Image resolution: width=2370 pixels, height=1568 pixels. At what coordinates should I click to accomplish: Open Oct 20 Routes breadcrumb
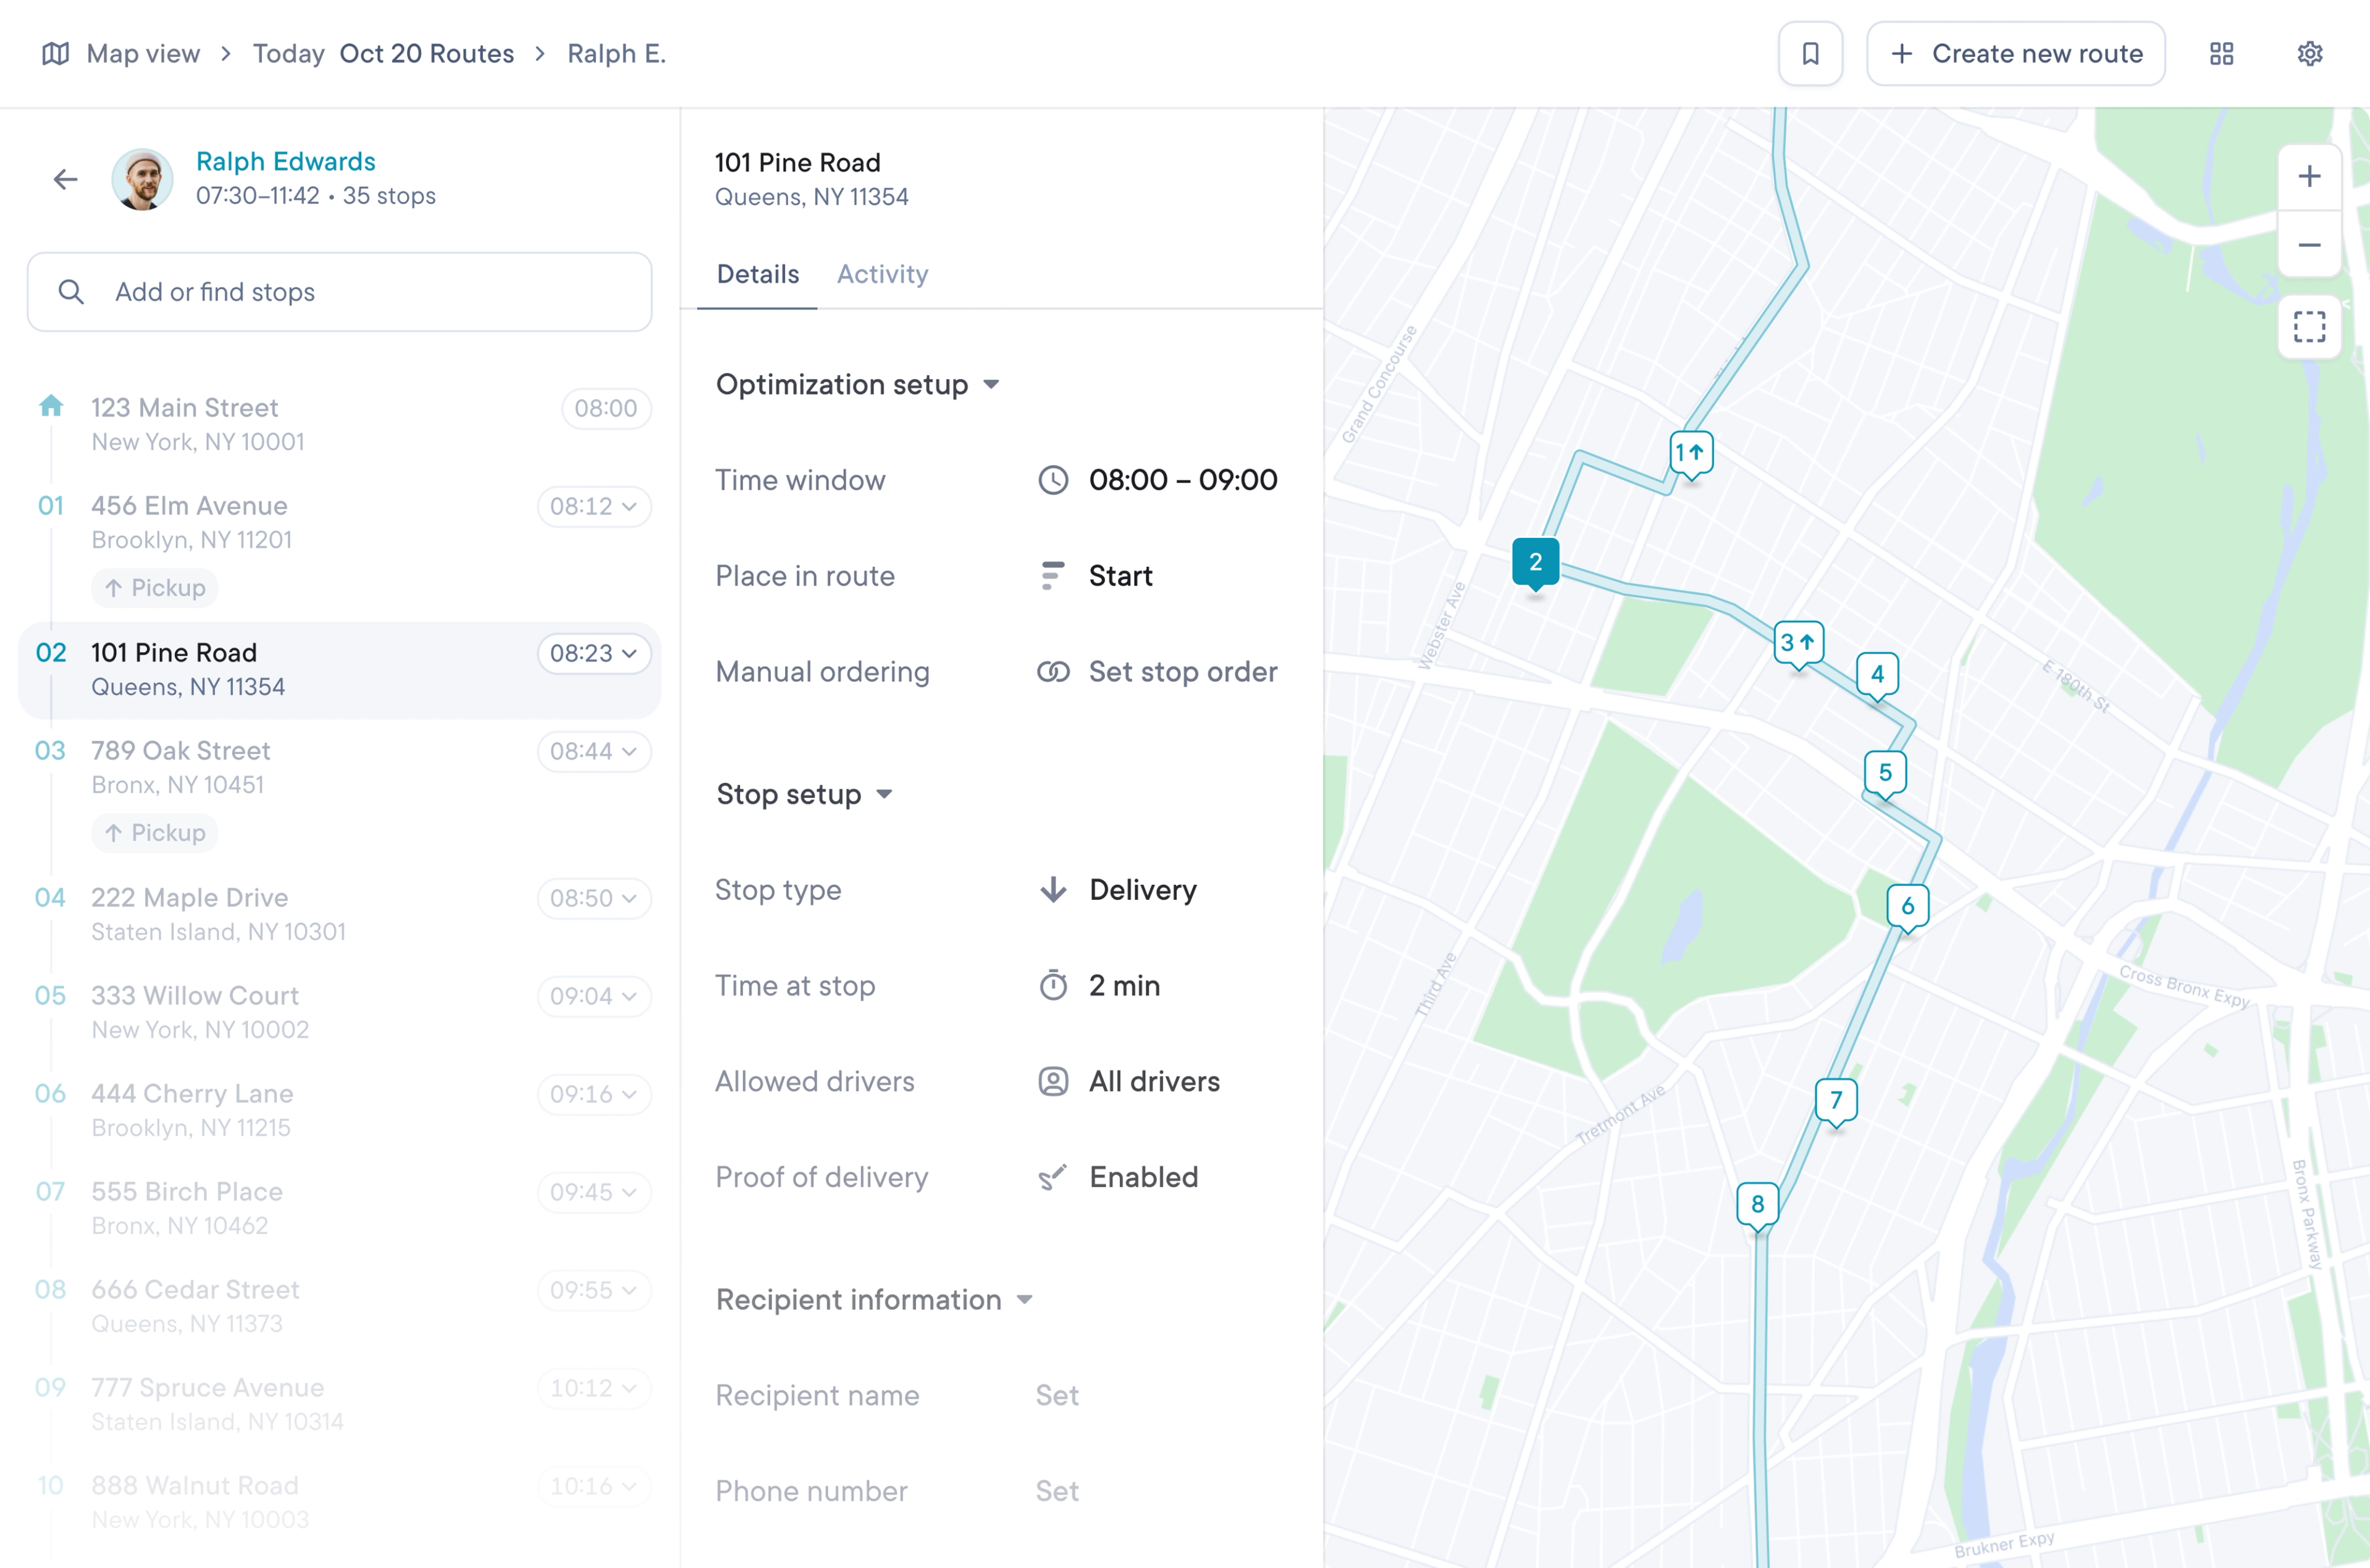[x=427, y=54]
